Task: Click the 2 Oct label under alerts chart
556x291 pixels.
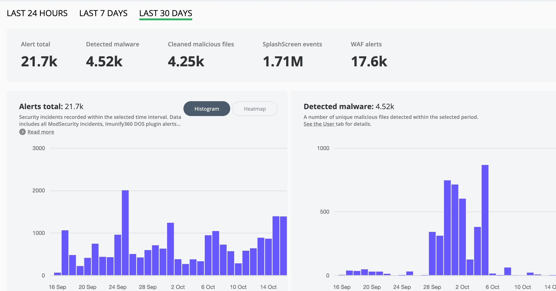Action: tap(178, 287)
